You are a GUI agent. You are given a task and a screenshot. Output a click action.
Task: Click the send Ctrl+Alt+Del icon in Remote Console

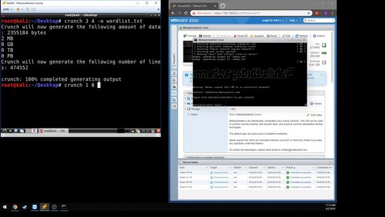click(28, 10)
